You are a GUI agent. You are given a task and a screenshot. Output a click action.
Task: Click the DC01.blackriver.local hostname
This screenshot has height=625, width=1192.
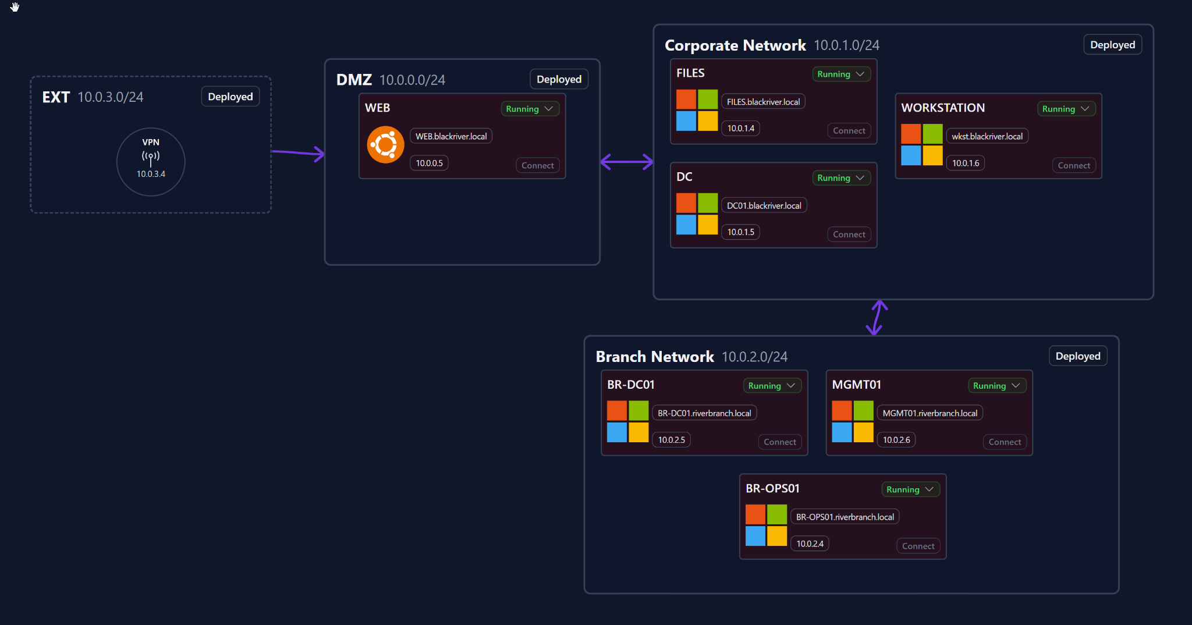click(764, 205)
